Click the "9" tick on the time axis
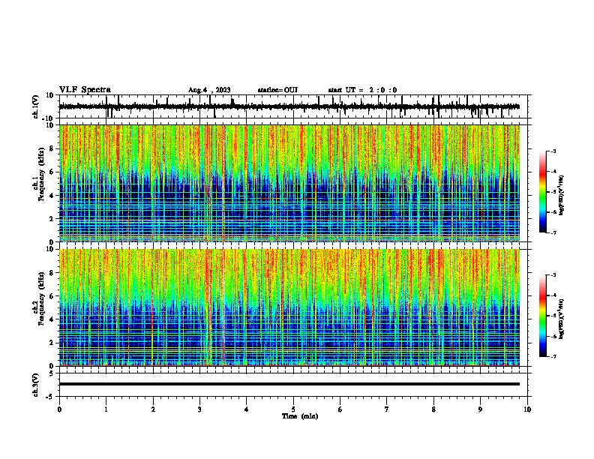Viewport: 594px width, 459px height. (480, 409)
